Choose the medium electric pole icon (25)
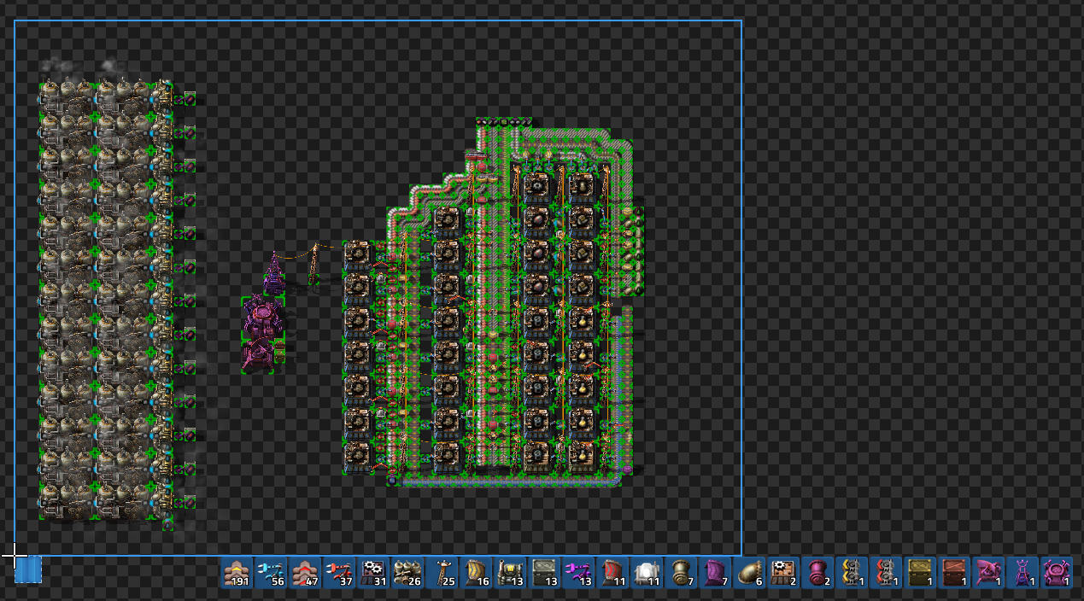The width and height of the screenshot is (1084, 601). pos(441,572)
